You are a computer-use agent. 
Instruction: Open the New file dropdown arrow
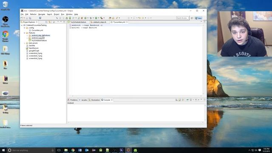[24, 18]
